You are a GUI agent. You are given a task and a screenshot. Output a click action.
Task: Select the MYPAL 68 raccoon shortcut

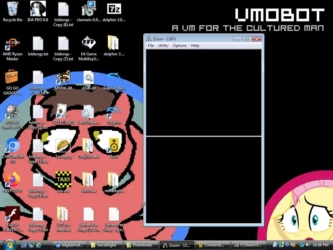coord(63,80)
